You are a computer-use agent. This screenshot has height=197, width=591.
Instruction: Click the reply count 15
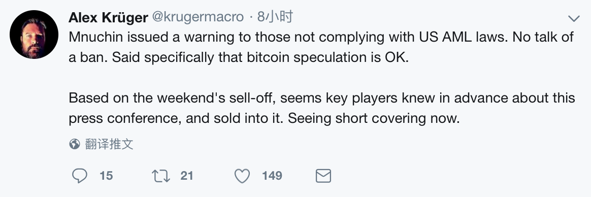[x=106, y=176]
